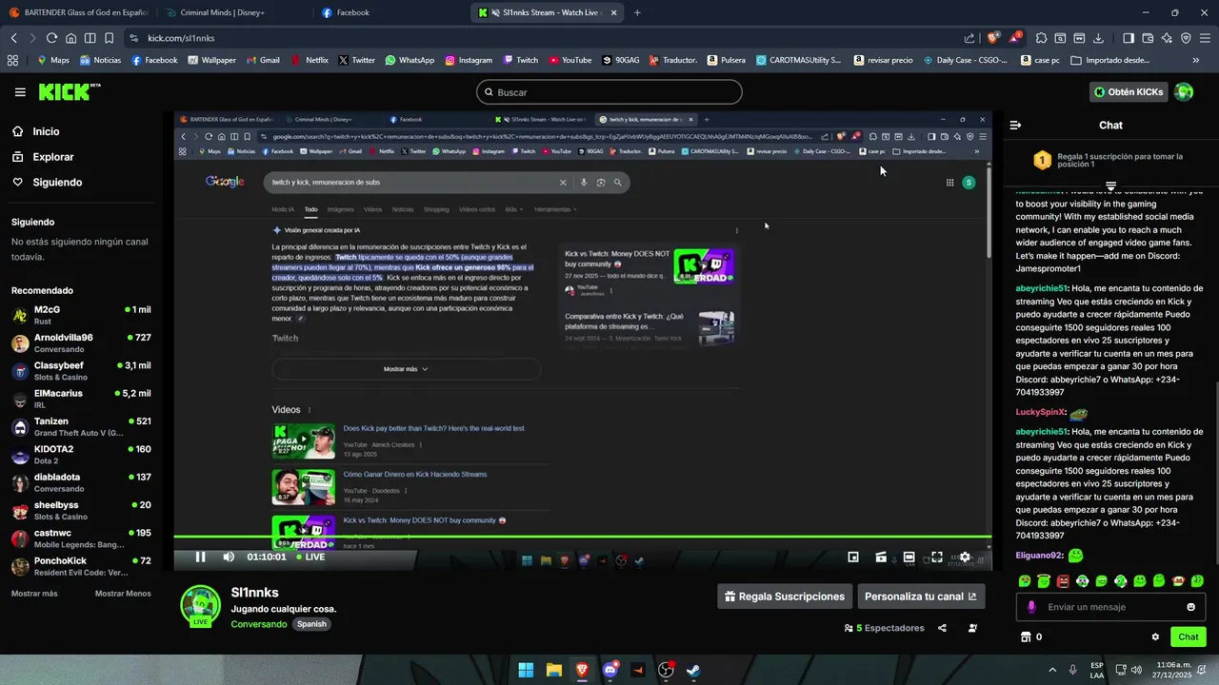Click the Sl1nnks channel avatar
Image resolution: width=1219 pixels, height=685 pixels.
[x=201, y=606]
